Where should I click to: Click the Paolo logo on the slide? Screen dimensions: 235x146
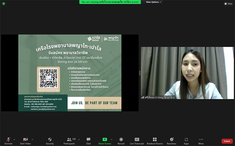[x=94, y=39]
